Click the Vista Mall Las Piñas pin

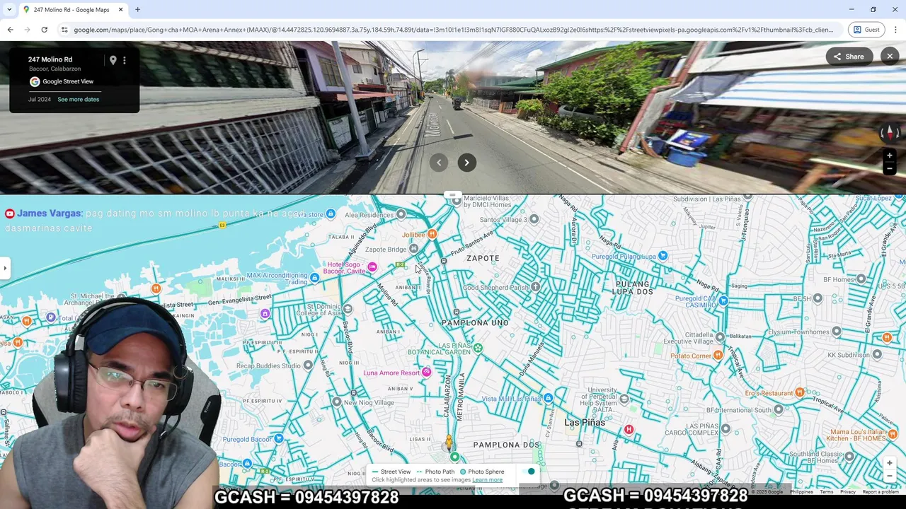pos(548,399)
